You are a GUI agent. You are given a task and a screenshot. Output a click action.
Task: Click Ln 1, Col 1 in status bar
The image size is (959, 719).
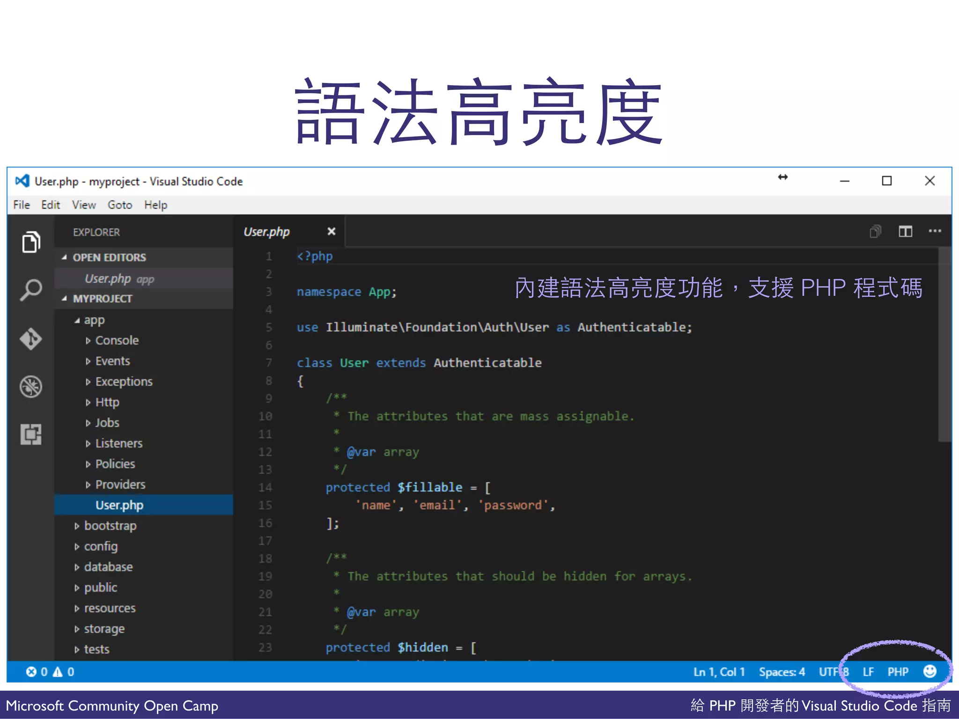pos(719,672)
